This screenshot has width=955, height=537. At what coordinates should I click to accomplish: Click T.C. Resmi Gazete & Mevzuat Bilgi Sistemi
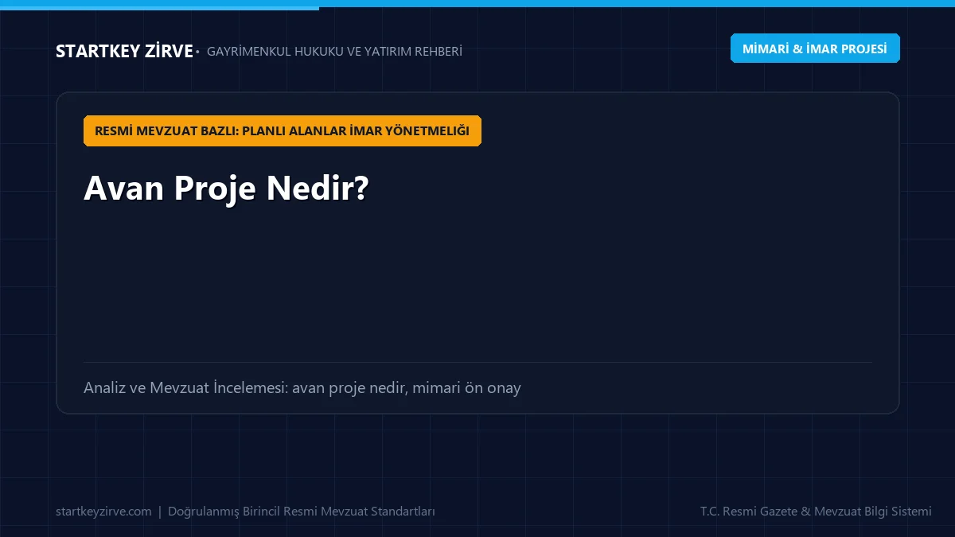[x=816, y=512]
